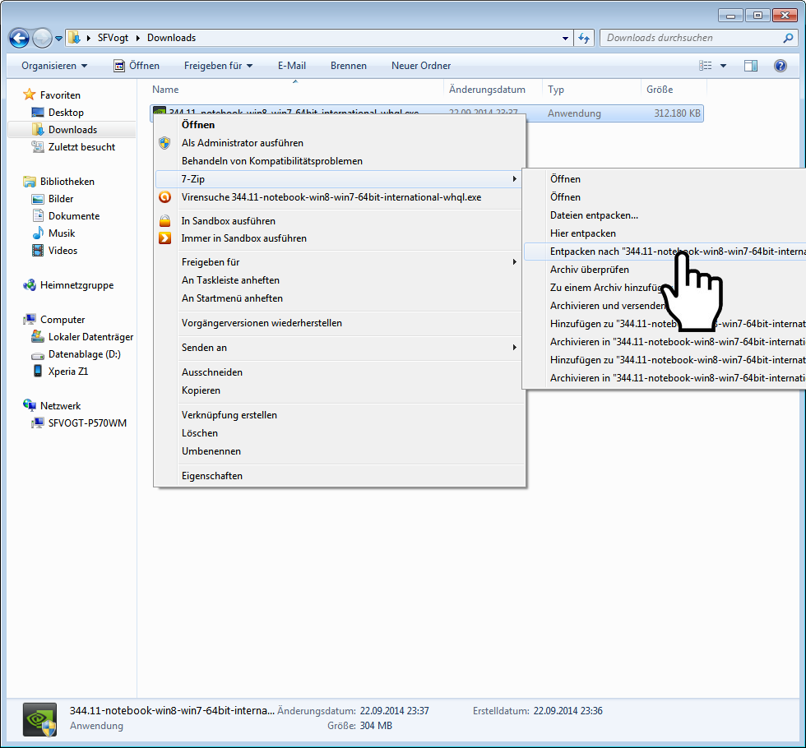
Task: Click the greyed Forward navigation arrow
Action: 42,38
